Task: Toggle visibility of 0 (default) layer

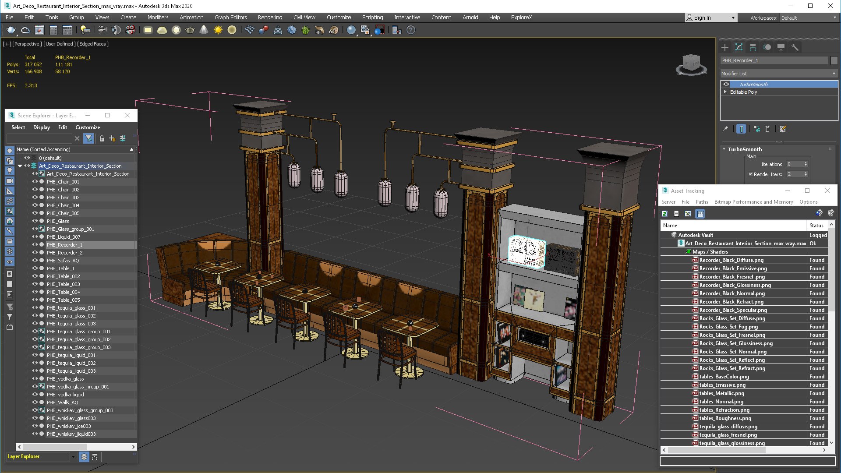Action: (x=27, y=158)
